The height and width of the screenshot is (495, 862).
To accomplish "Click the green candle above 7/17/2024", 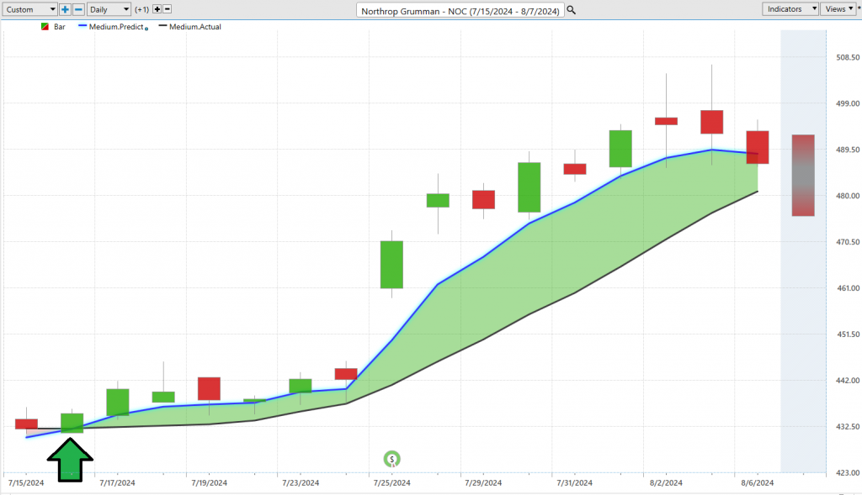I will pos(118,403).
